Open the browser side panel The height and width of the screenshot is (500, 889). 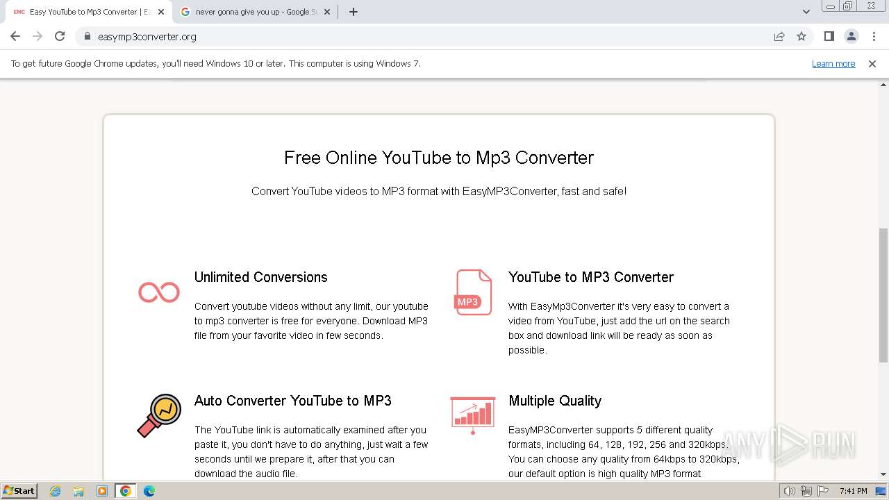click(829, 36)
